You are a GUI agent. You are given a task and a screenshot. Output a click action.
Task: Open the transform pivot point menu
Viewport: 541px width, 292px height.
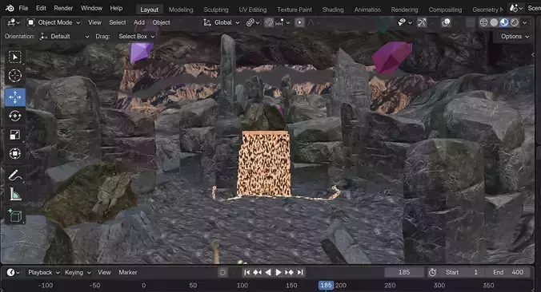click(x=252, y=22)
